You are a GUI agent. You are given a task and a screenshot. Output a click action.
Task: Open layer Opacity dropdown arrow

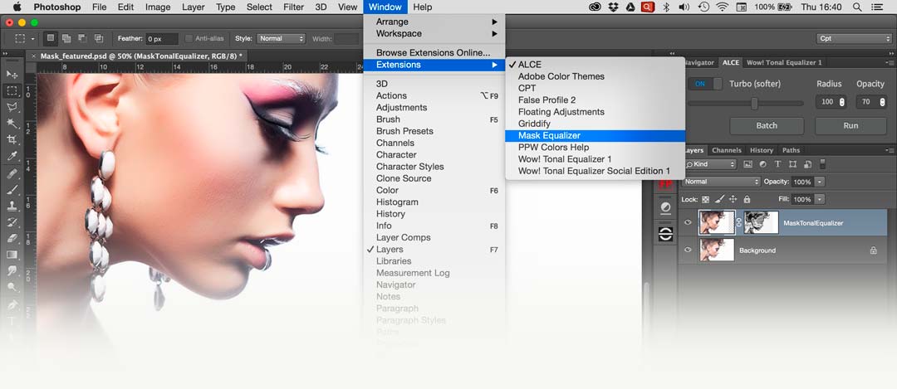point(821,182)
